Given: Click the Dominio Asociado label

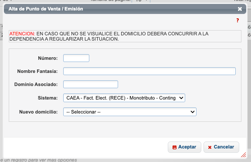Looking at the screenshot, I should pyautogui.click(x=36, y=84).
